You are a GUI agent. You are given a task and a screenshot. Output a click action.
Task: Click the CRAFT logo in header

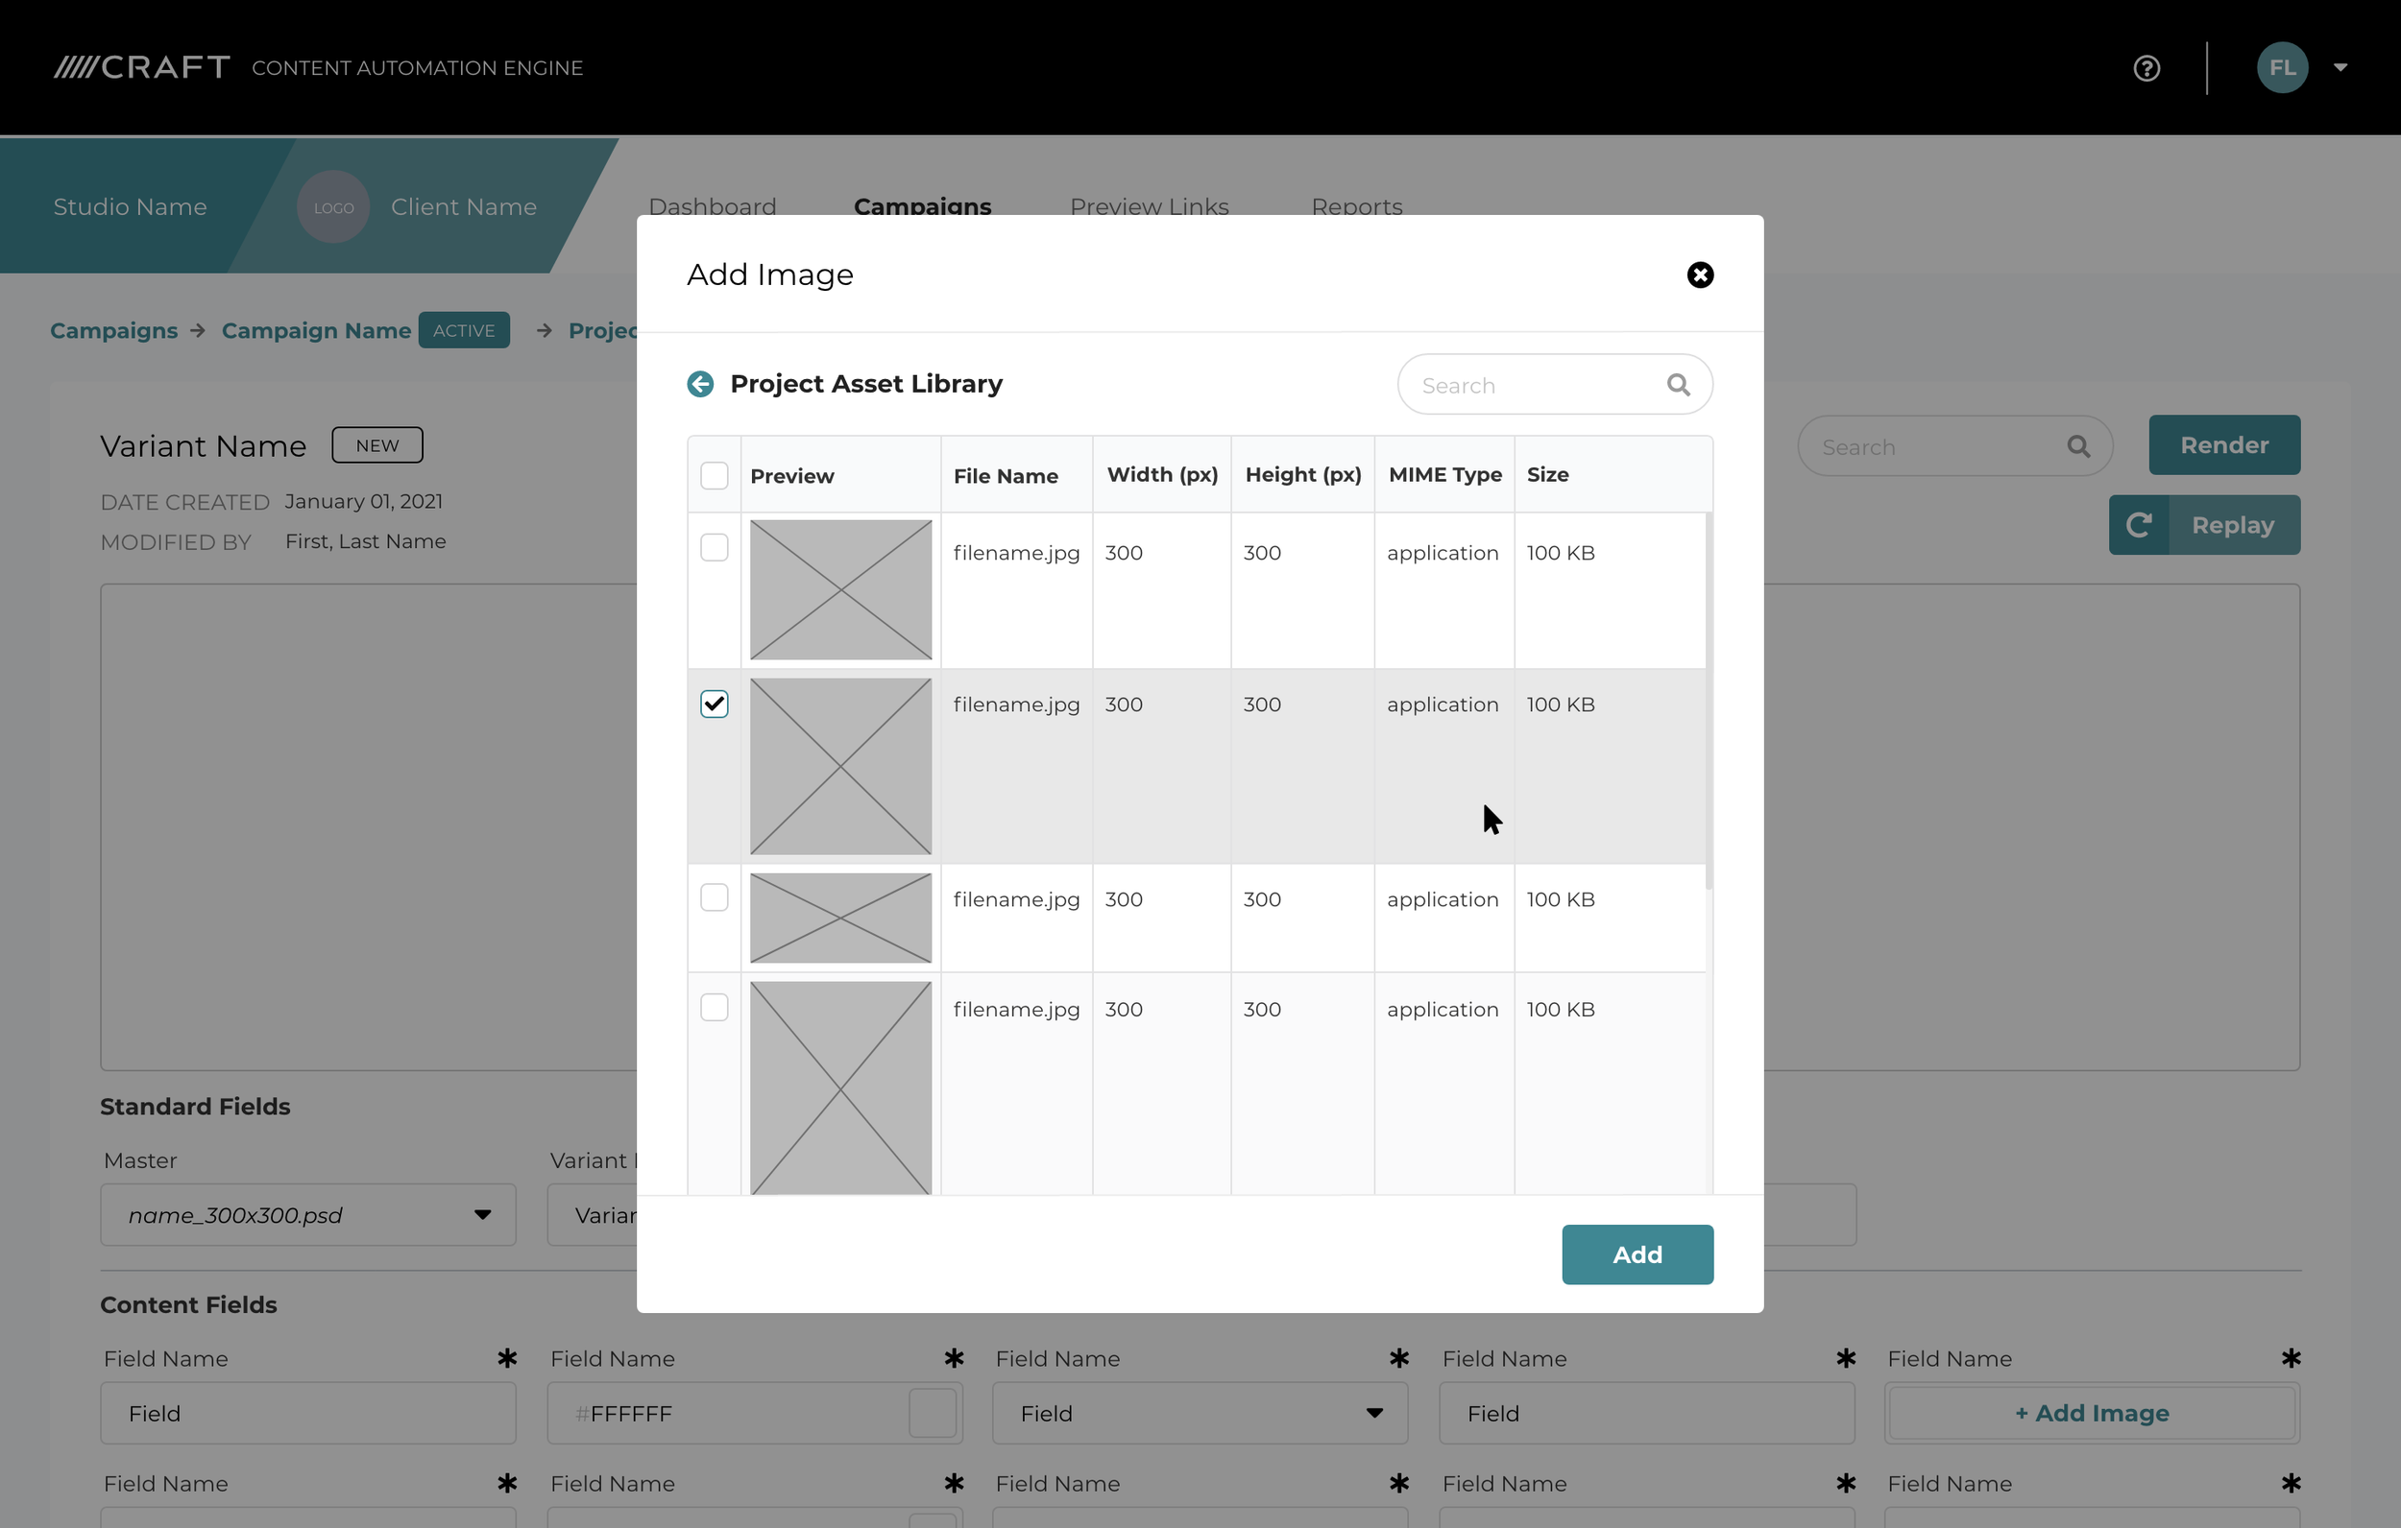click(x=142, y=68)
